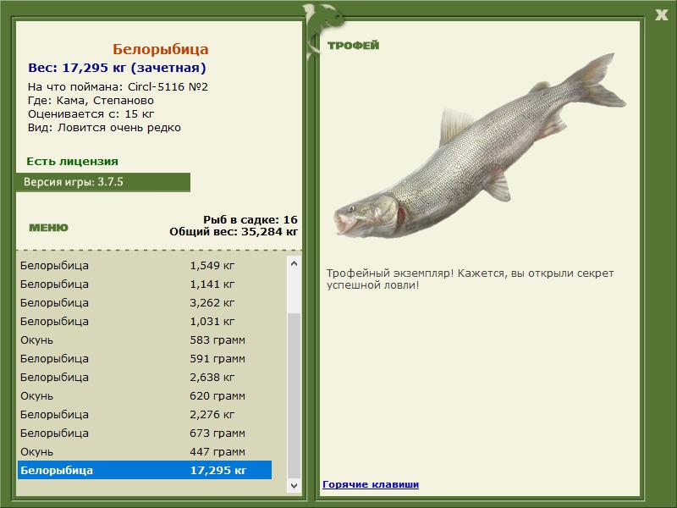Click the Где: Кама, Степаново line

click(91, 101)
